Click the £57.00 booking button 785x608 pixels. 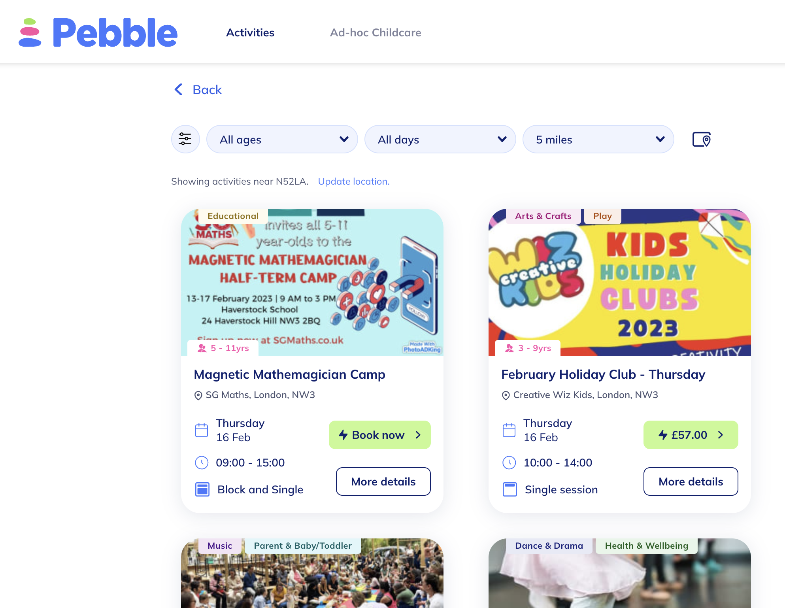tap(691, 435)
